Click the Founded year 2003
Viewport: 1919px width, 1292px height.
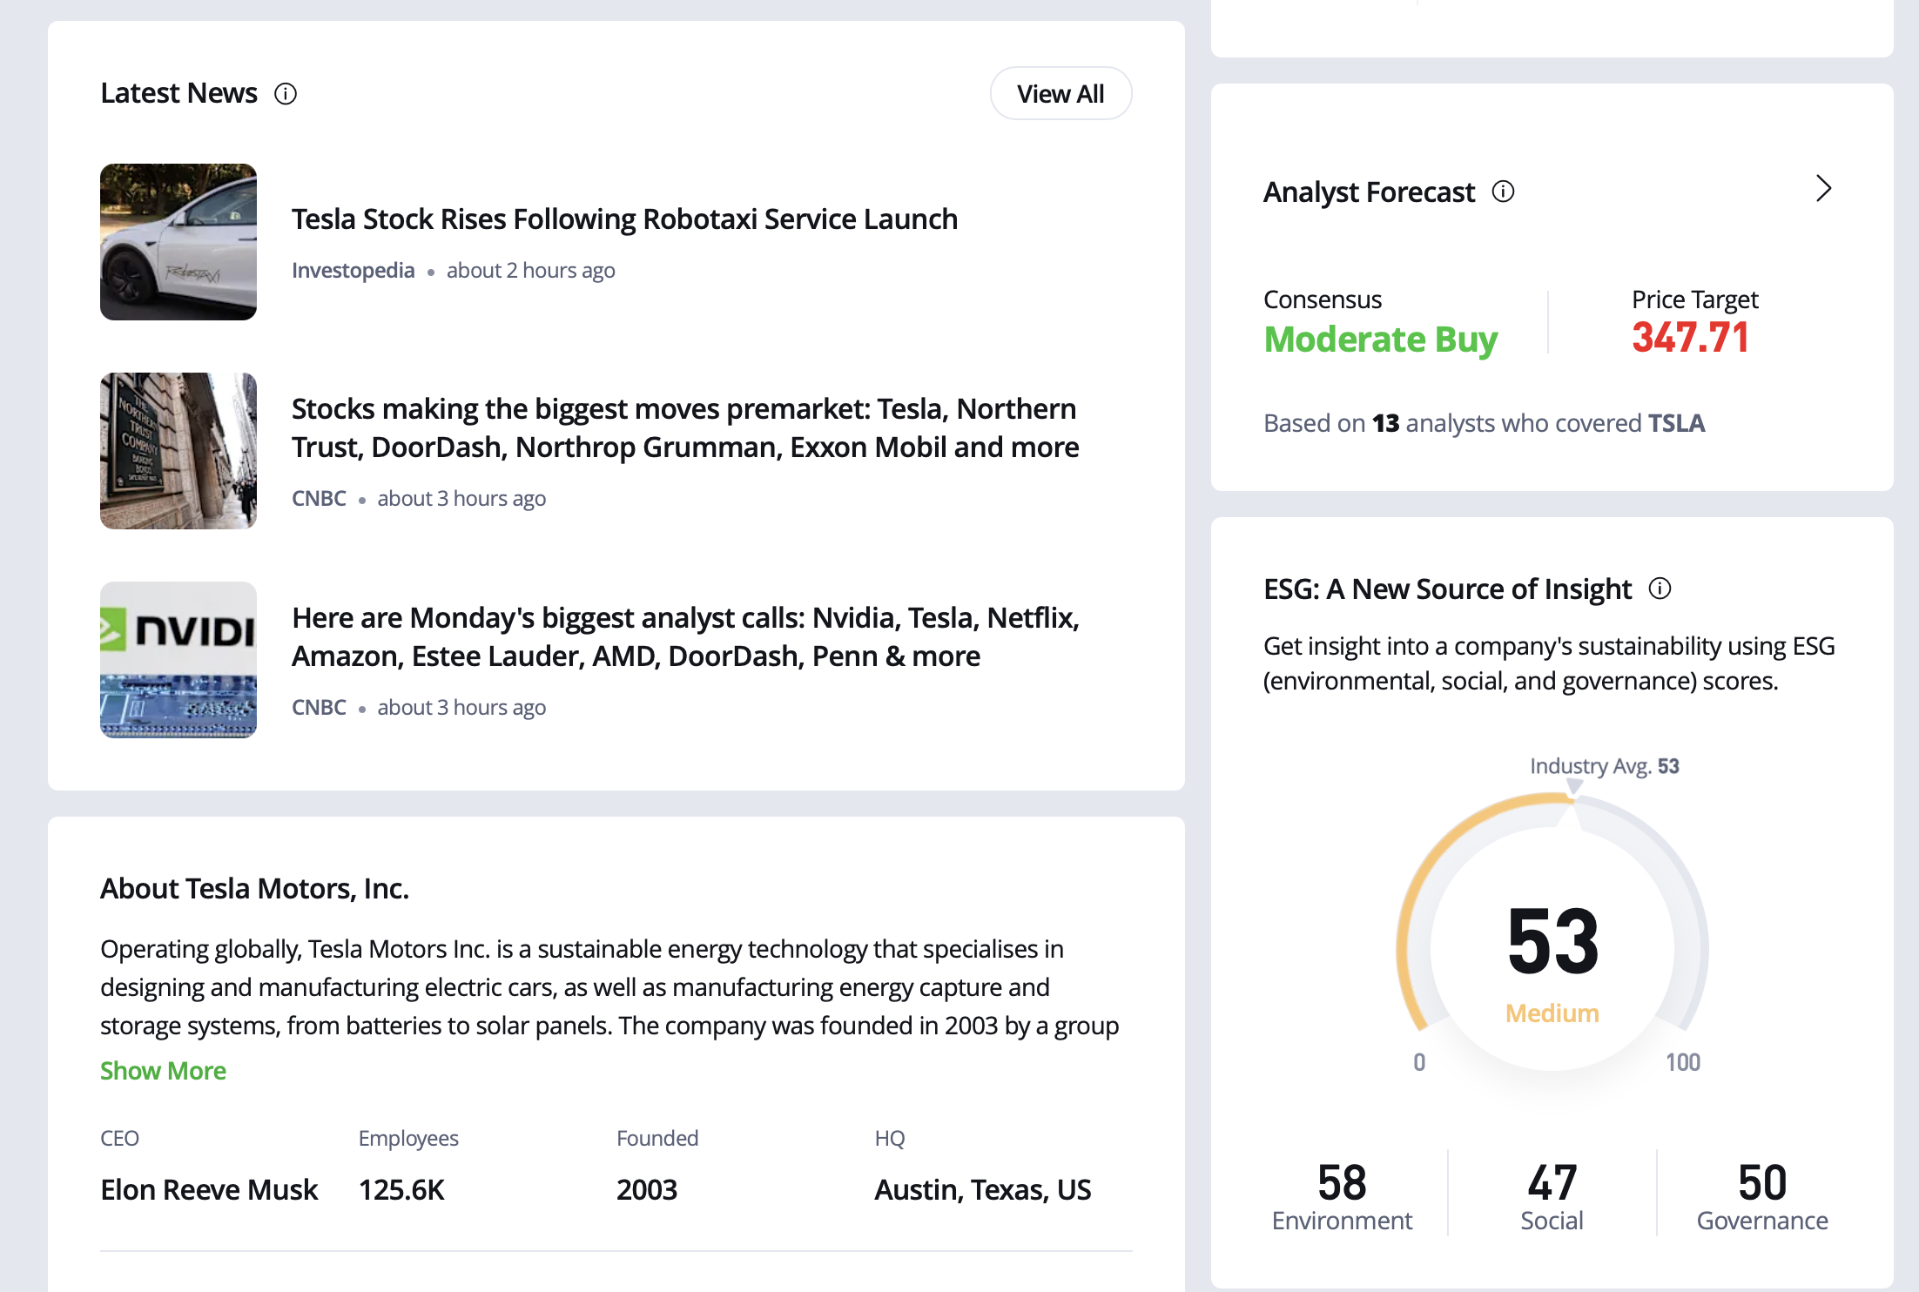coord(647,1189)
